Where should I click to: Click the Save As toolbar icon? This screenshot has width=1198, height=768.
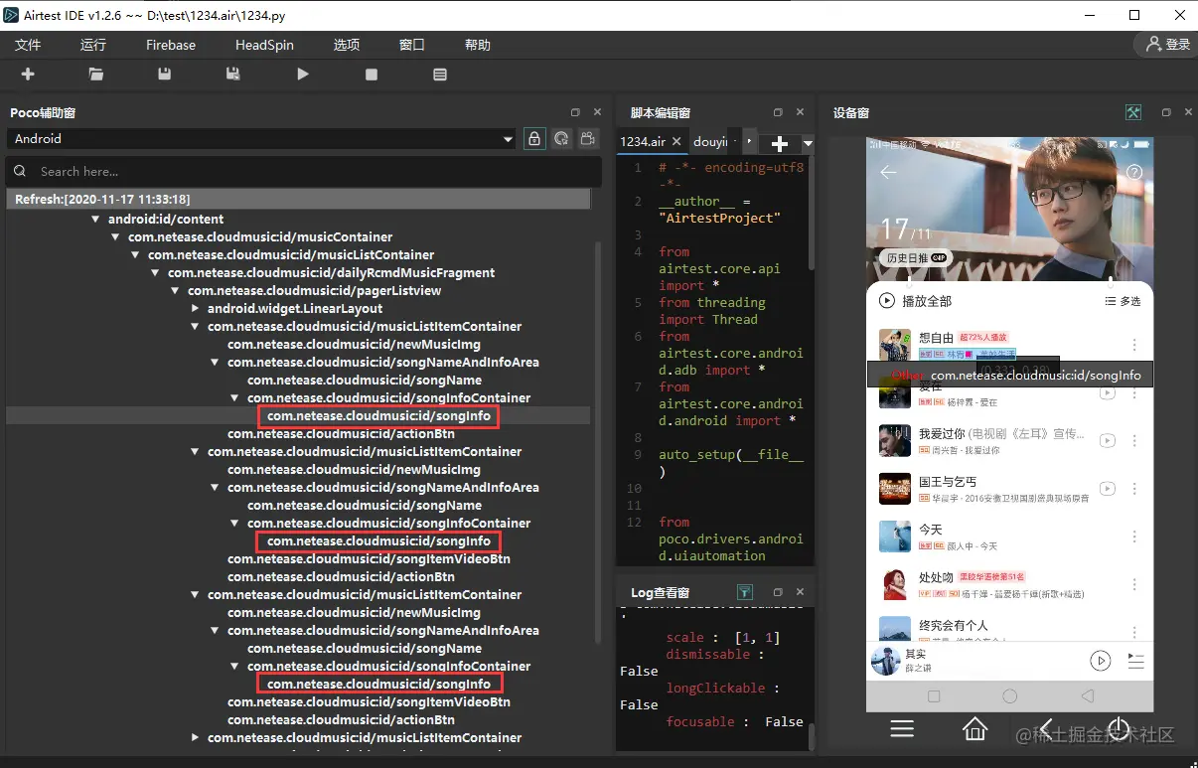(x=233, y=75)
